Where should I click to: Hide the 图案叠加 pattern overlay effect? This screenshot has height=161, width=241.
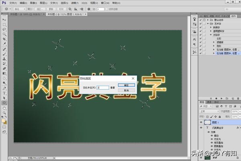(212, 146)
